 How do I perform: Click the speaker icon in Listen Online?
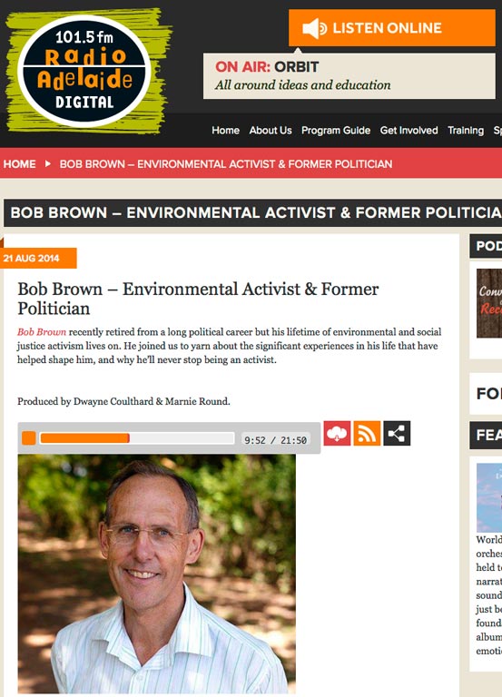[x=314, y=28]
